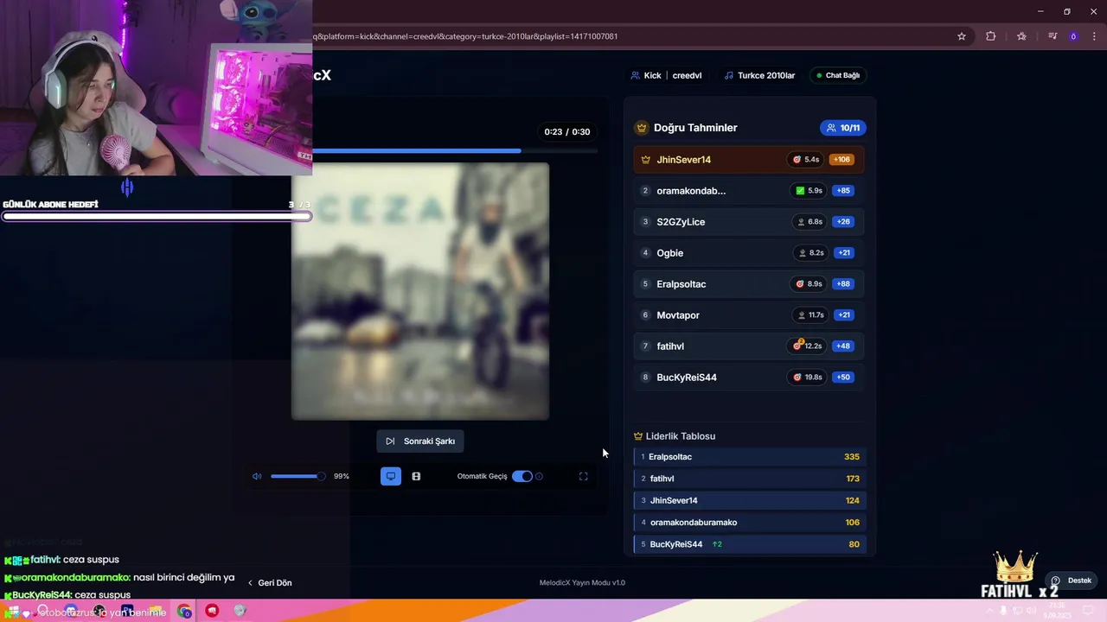Click the Chat Bağlı status badge
The image size is (1107, 622).
838,75
